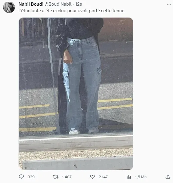Click the 1,5 Mn views count

point(141,177)
